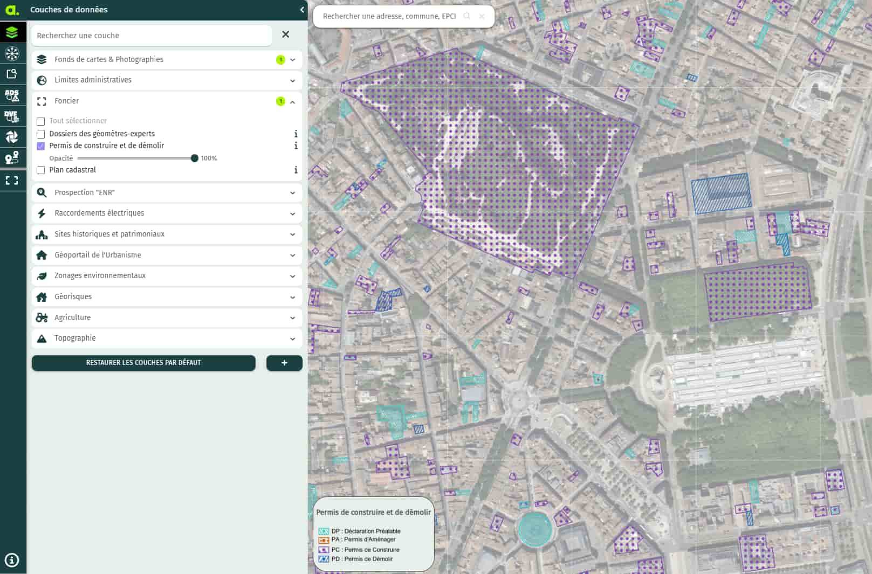Click the ADS tool icon in sidebar
872x574 pixels.
tap(12, 95)
